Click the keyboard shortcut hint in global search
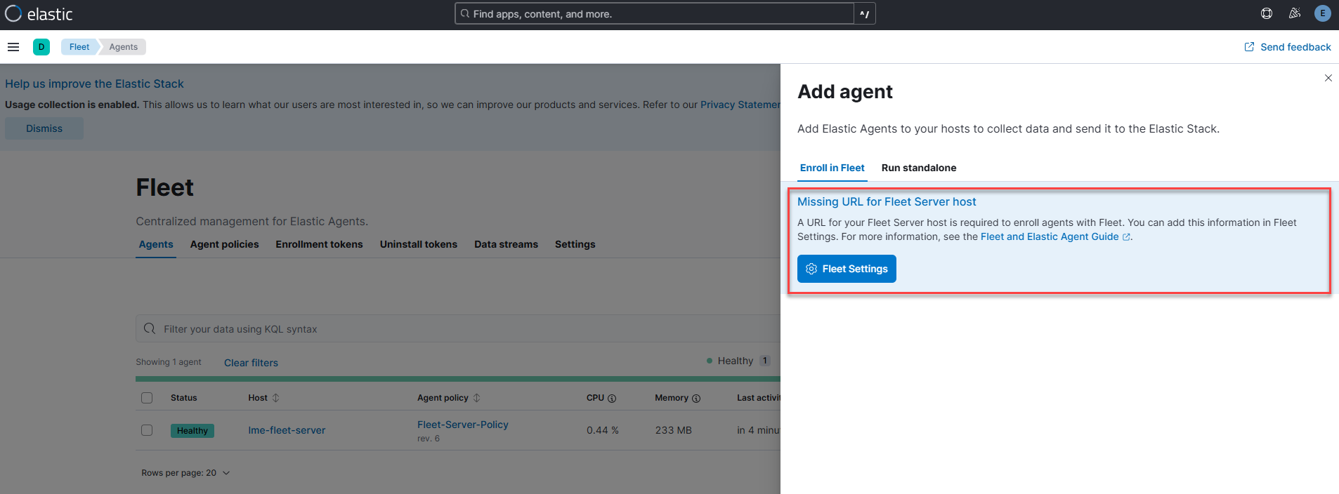 pos(865,14)
